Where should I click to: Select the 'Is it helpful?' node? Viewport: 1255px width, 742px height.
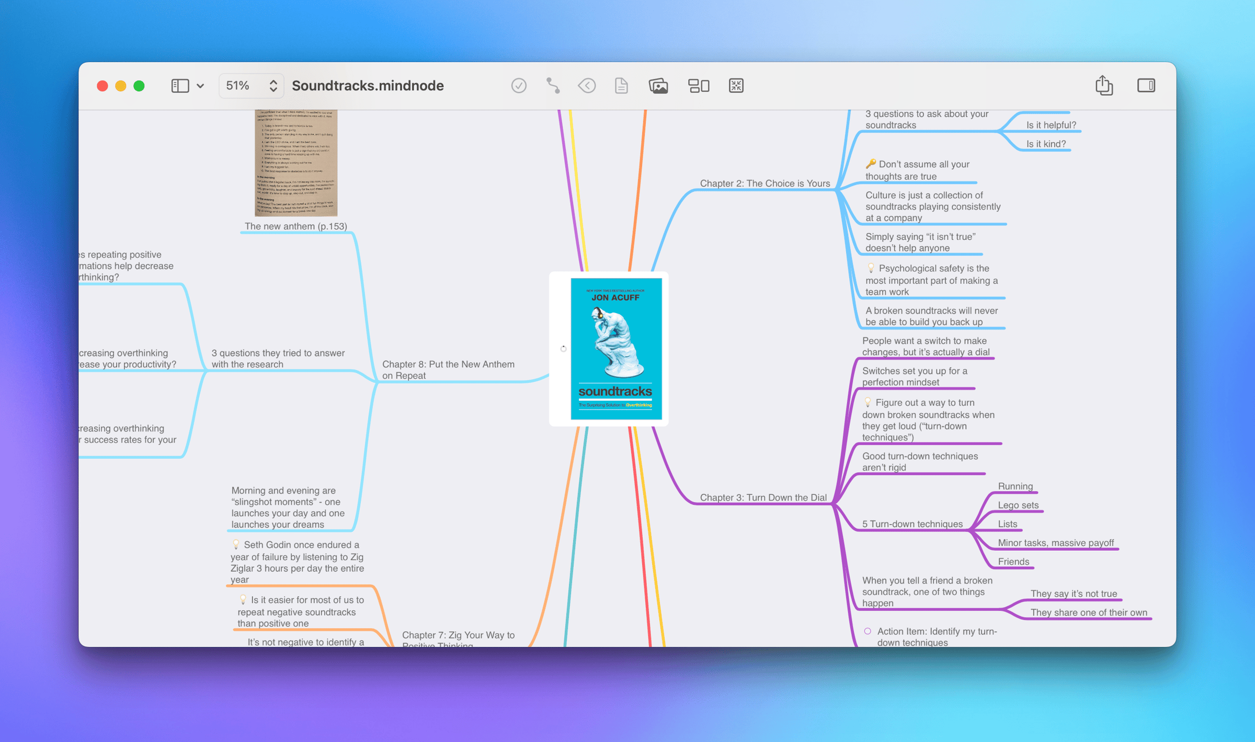pyautogui.click(x=1051, y=125)
